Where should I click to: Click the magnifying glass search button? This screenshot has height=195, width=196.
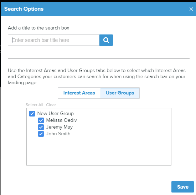(x=106, y=40)
